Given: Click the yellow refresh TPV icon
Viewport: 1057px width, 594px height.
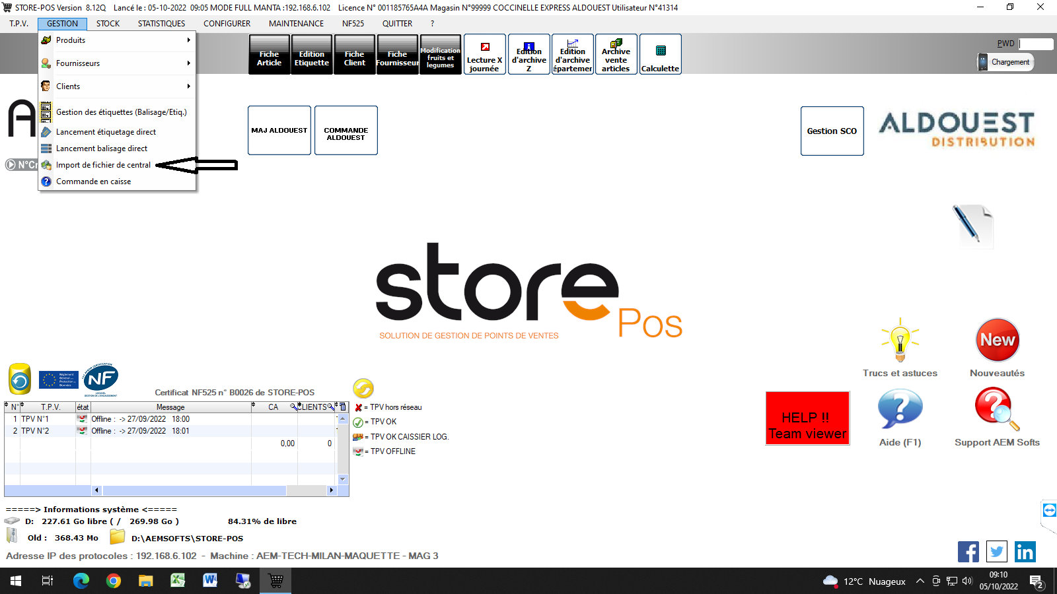Looking at the screenshot, I should [363, 388].
